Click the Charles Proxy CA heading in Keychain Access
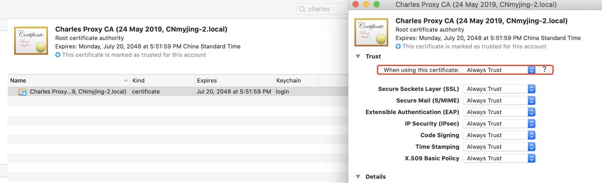The width and height of the screenshot is (602, 183). tap(141, 29)
